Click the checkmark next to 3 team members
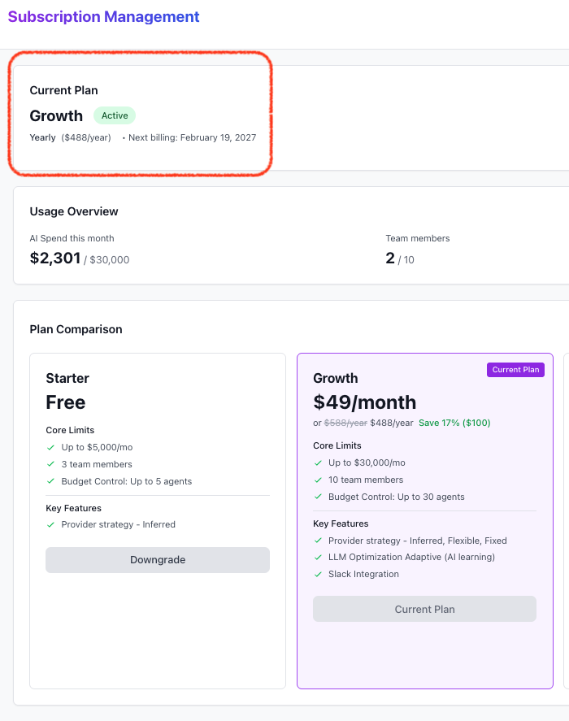 point(50,464)
